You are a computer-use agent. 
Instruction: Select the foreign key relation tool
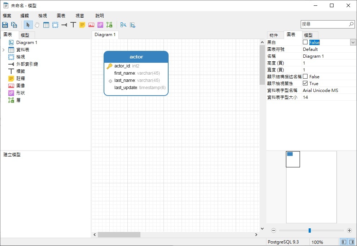point(64,25)
